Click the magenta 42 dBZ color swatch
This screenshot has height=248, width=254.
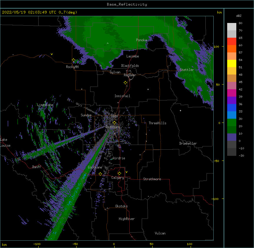click(232, 93)
